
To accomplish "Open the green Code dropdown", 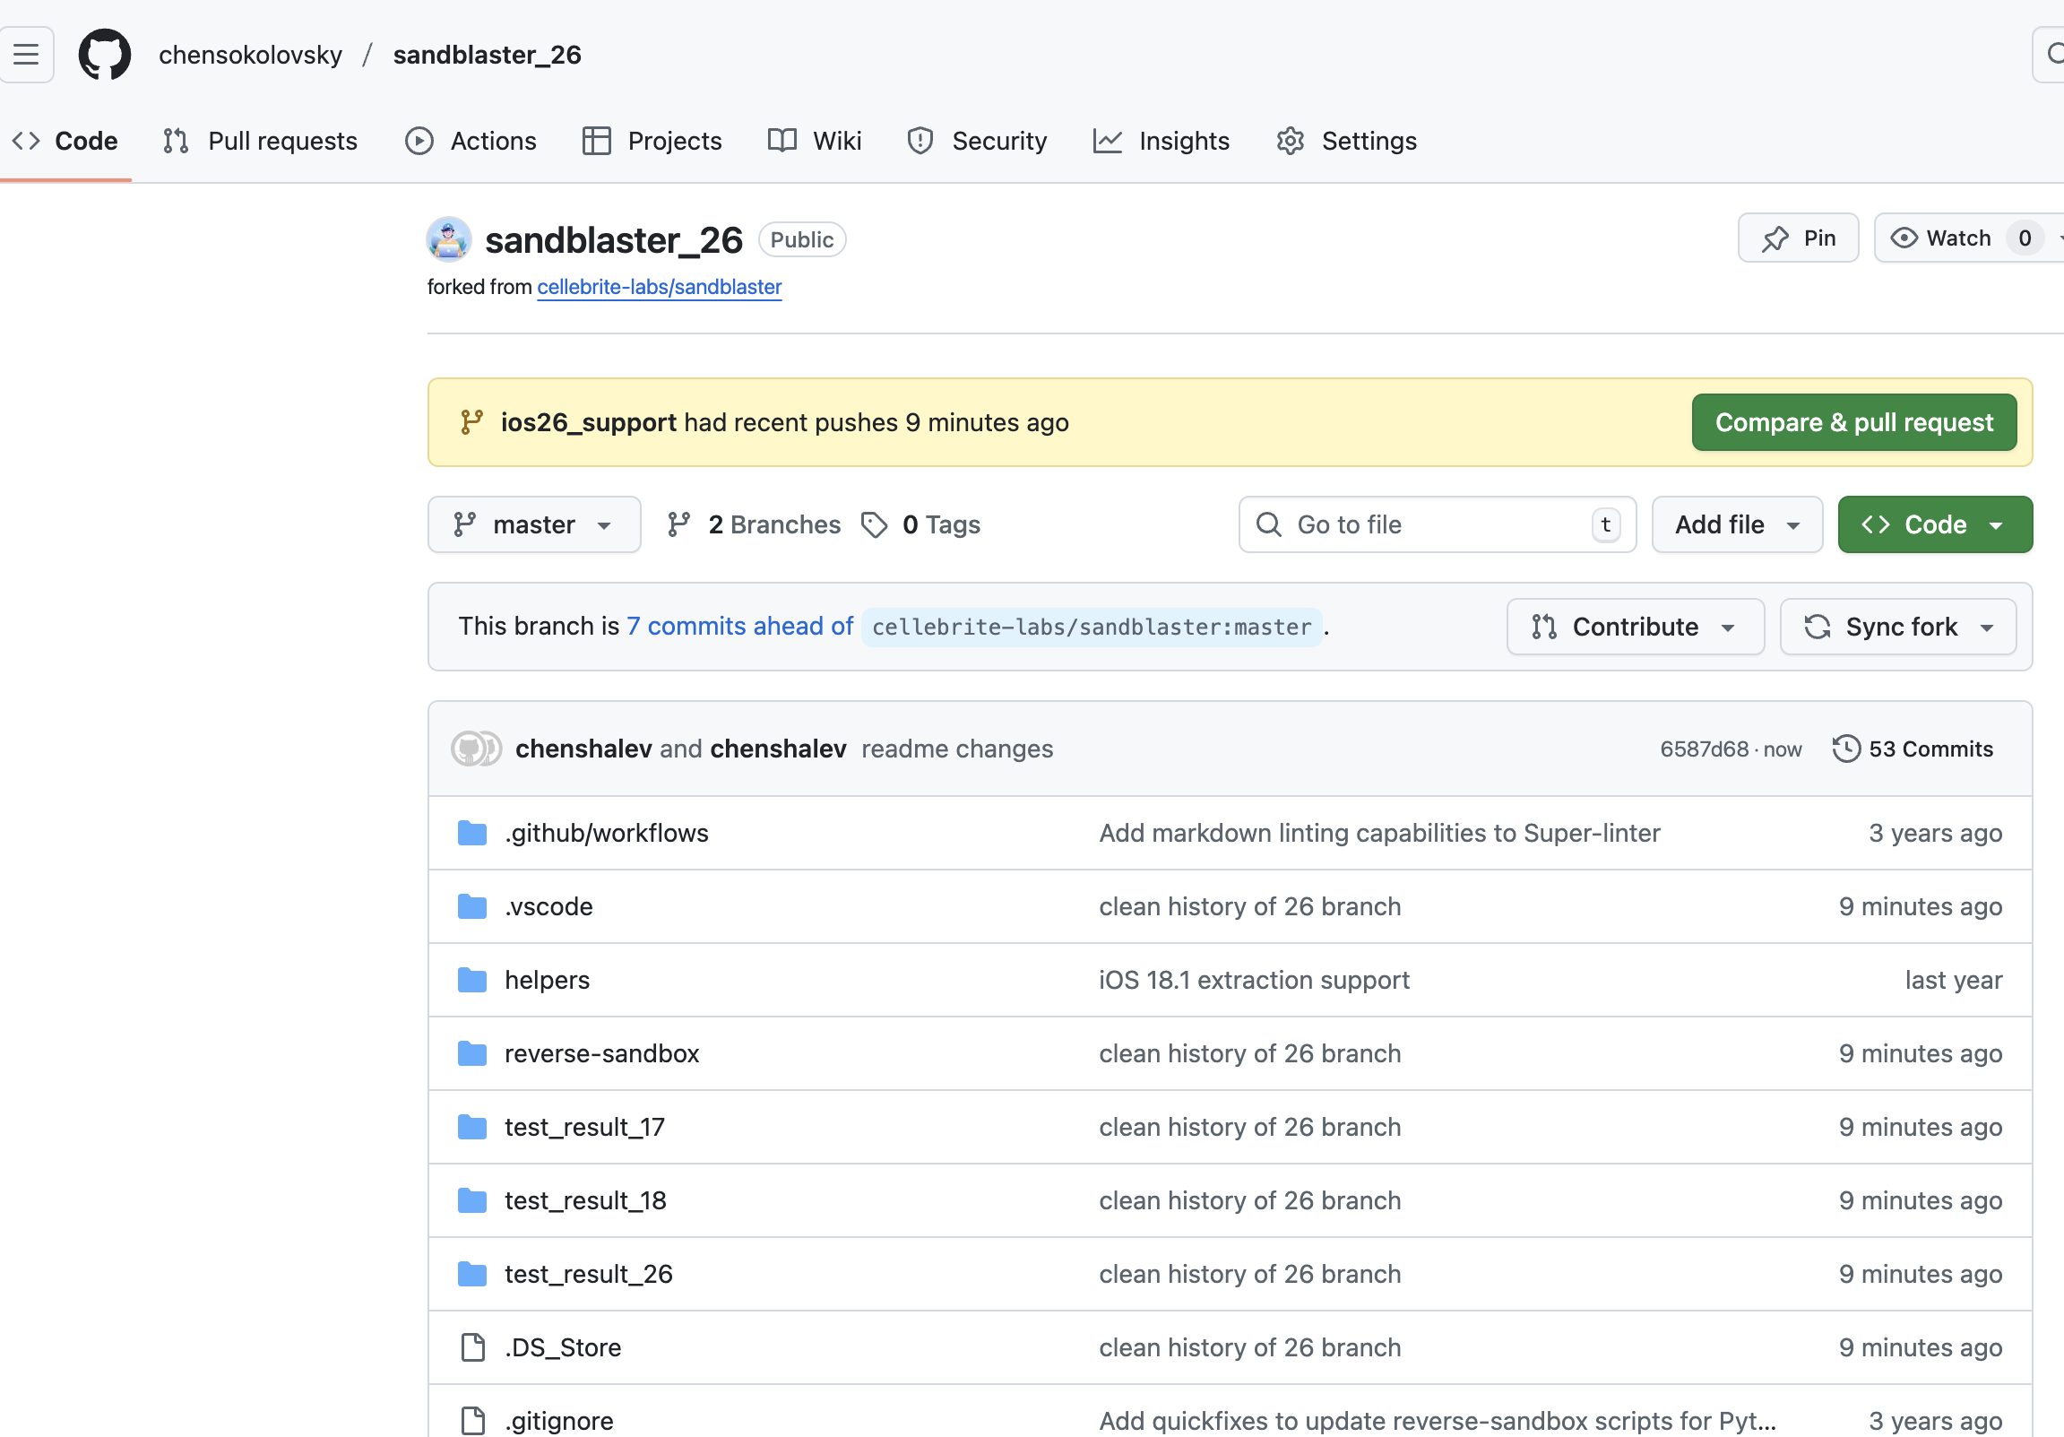I will 1934,524.
